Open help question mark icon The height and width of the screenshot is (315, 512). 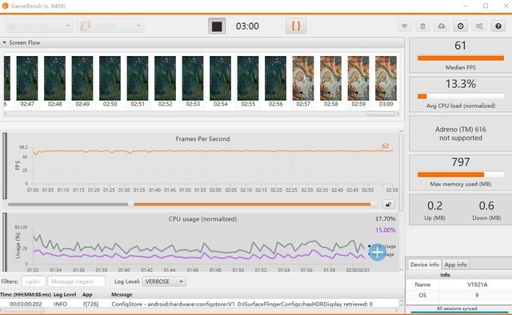click(x=498, y=26)
